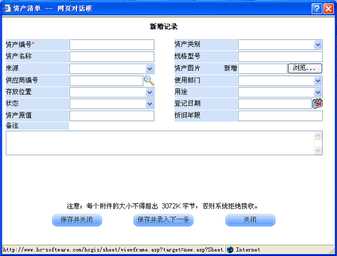Image resolution: width=337 pixels, height=256 pixels.
Task: Click the 规格型号 text field
Action: click(280, 56)
